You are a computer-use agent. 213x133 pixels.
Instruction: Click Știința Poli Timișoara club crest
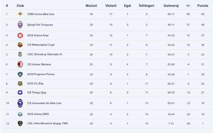coord(20,25)
